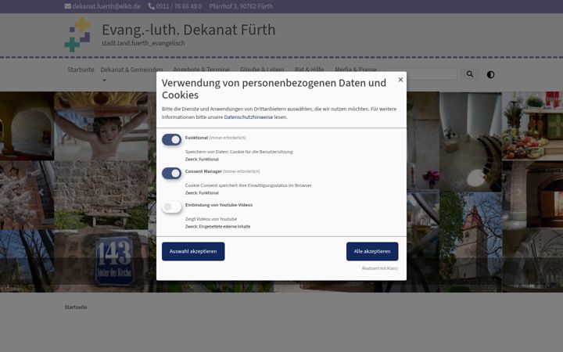Click Alle akzeptieren button
Image resolution: width=563 pixels, height=352 pixels.
372,251
